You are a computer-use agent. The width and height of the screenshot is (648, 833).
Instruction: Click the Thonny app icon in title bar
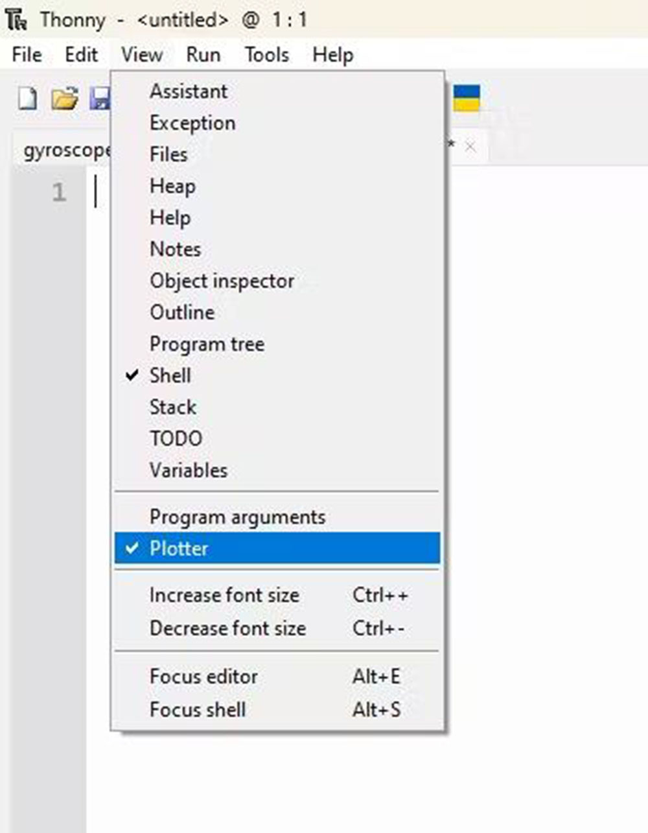click(x=16, y=19)
